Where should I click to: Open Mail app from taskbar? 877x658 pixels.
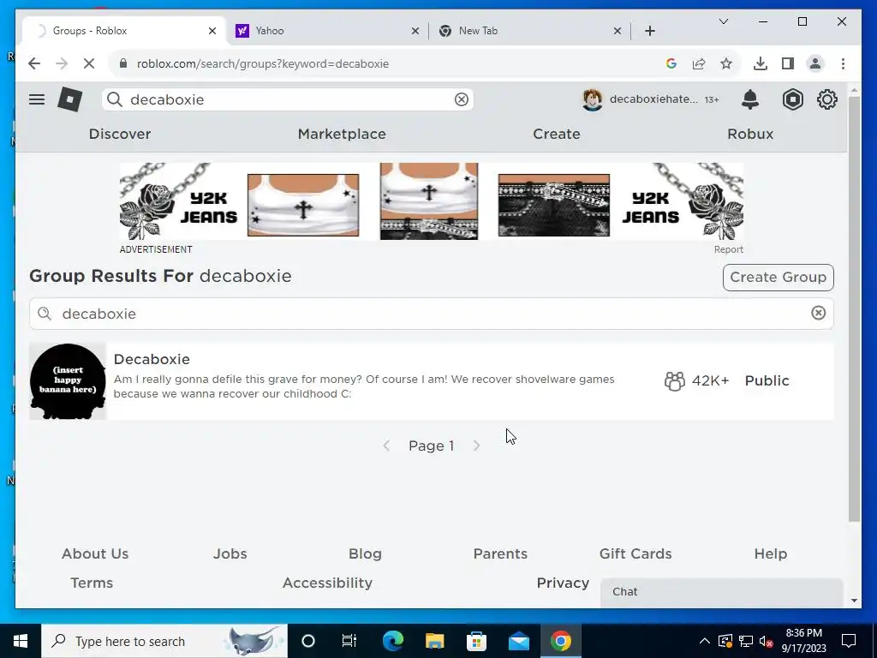[x=518, y=641]
